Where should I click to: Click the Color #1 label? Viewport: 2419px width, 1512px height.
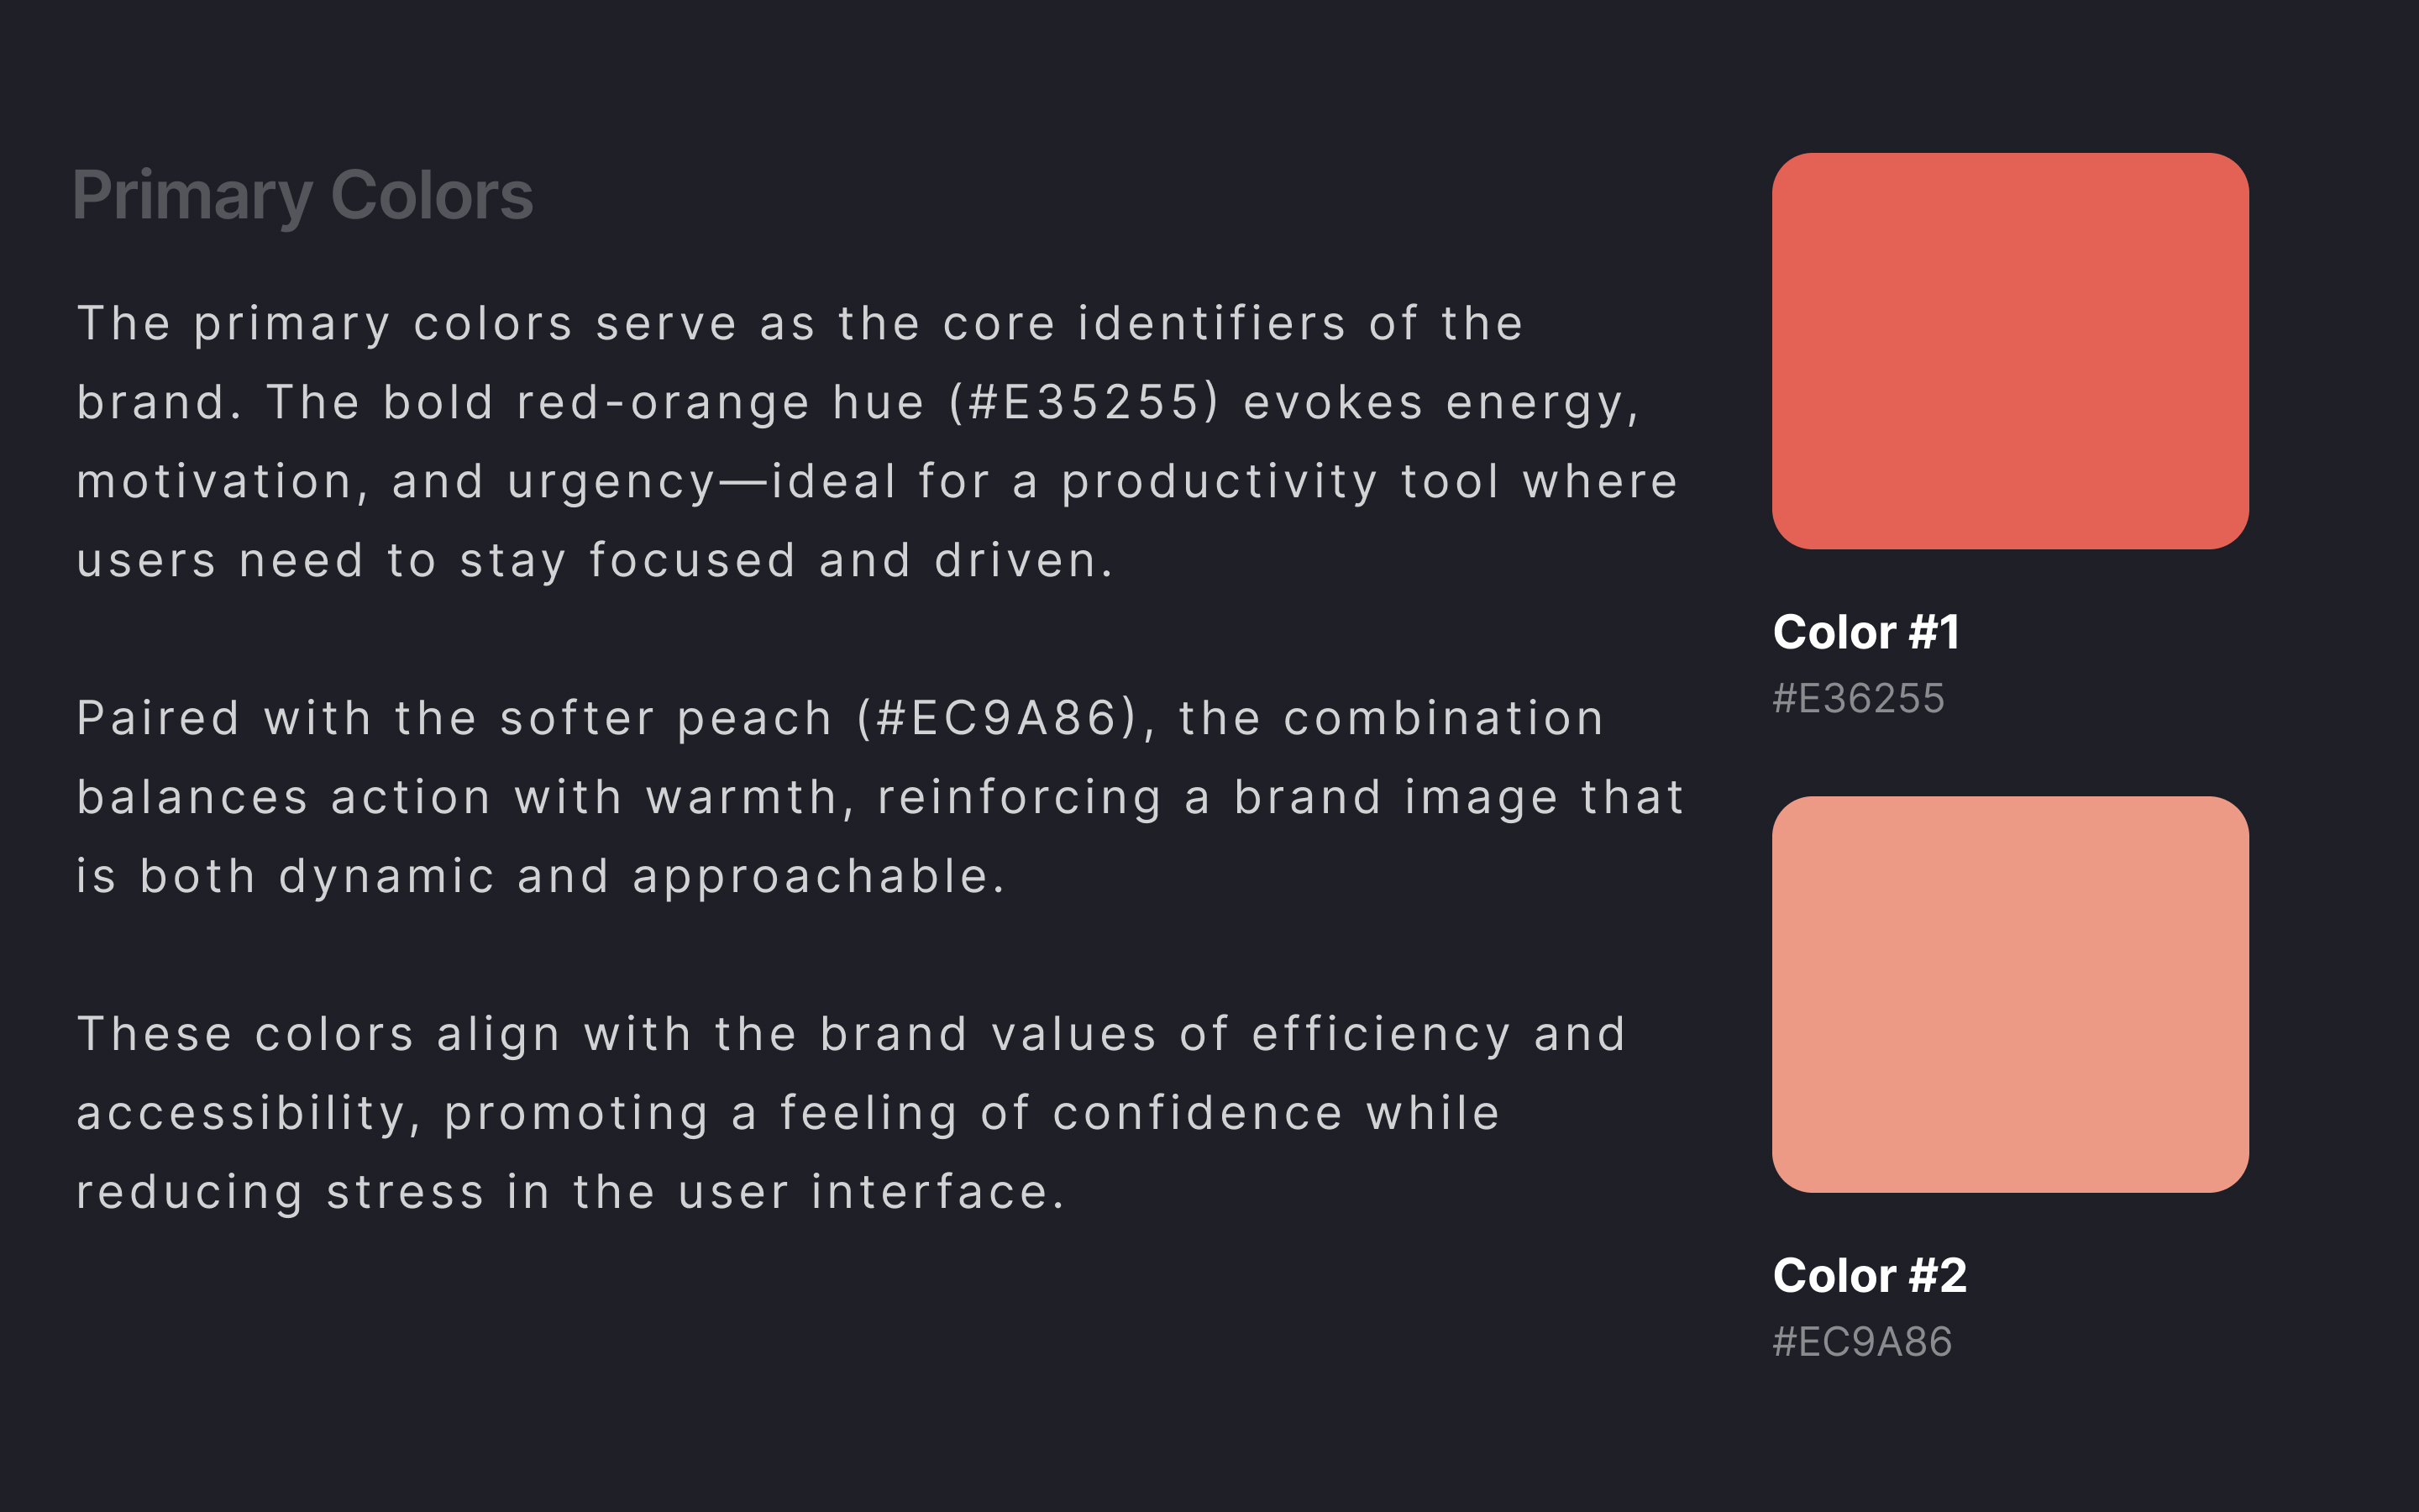click(1865, 632)
